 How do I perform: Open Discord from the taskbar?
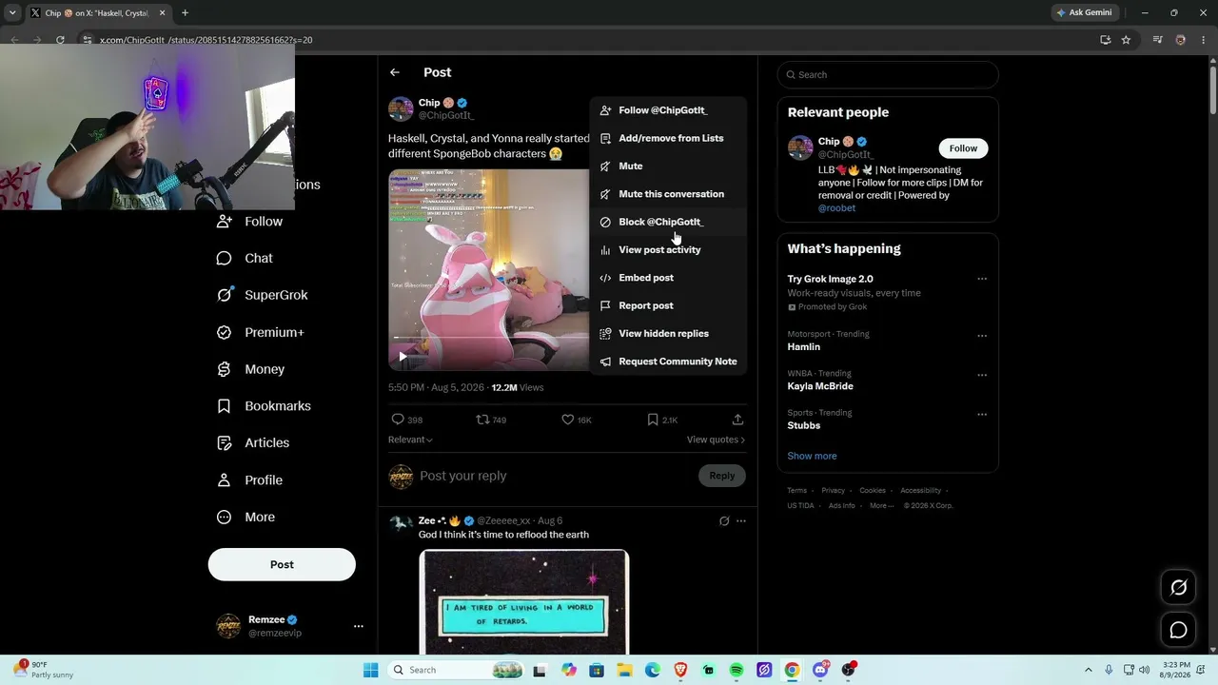tap(820, 670)
